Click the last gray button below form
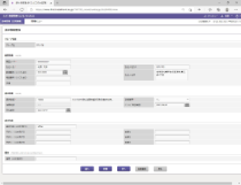Screen dimensions: 241x185 pyautogui.click(x=160, y=169)
